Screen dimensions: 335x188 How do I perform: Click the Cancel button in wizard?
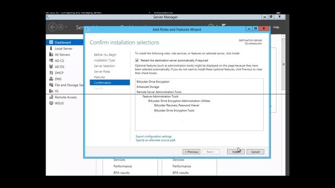pos(255,152)
